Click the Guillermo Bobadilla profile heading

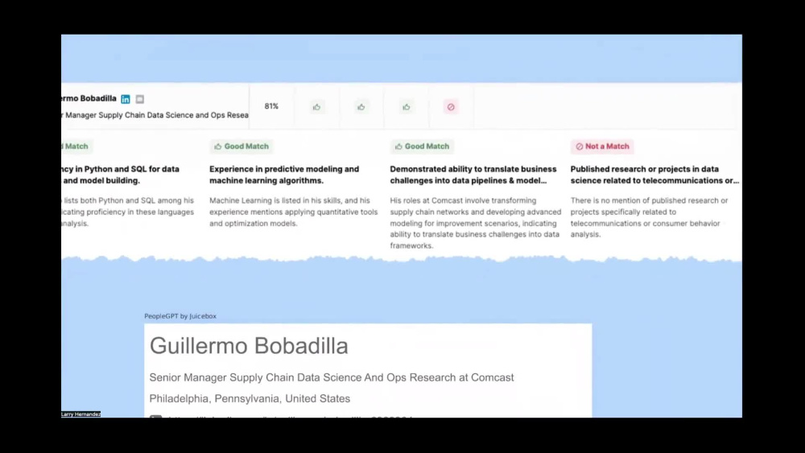tap(249, 346)
